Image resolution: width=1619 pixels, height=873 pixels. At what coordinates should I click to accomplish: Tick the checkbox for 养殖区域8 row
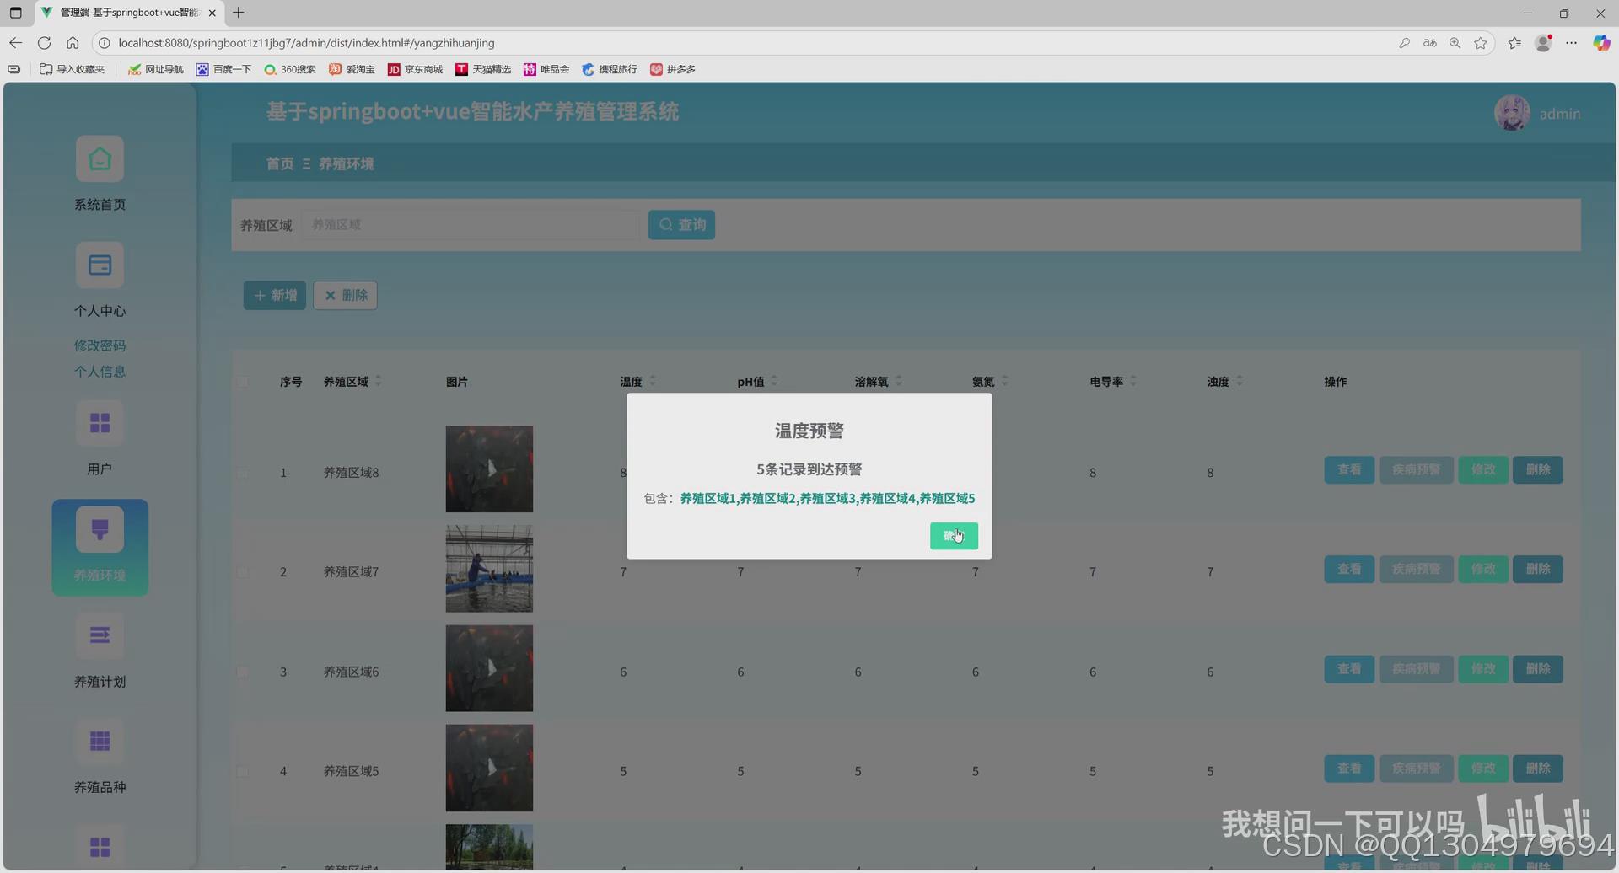pos(243,473)
